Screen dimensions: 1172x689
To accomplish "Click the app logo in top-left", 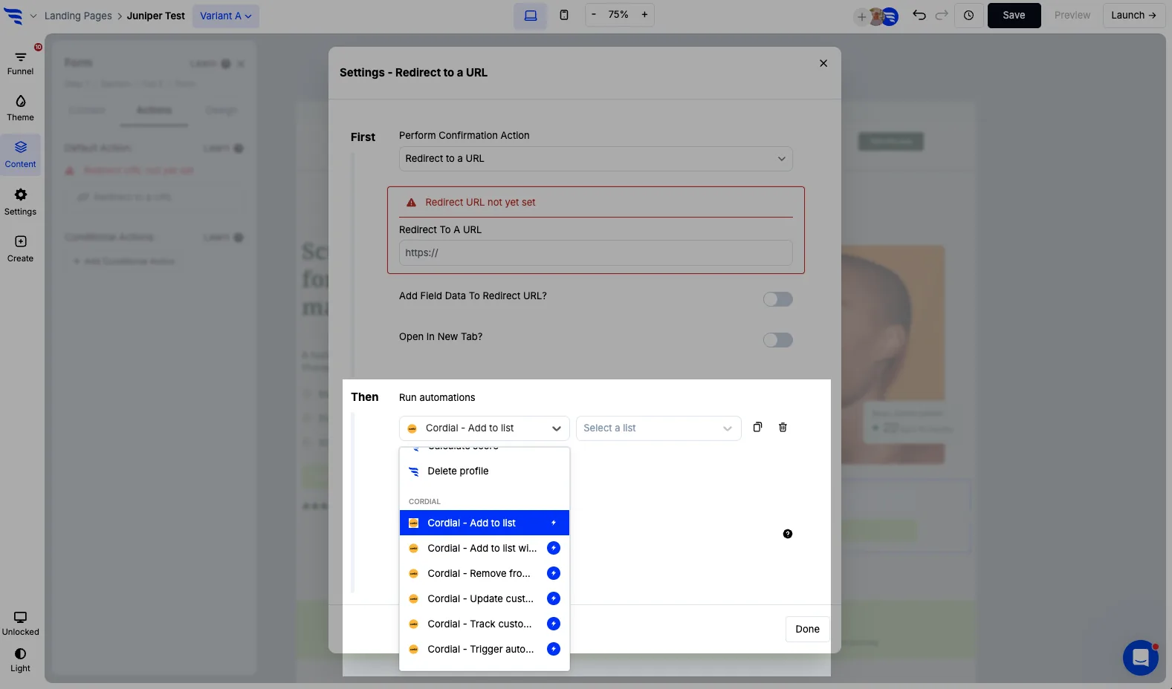I will click(x=13, y=15).
